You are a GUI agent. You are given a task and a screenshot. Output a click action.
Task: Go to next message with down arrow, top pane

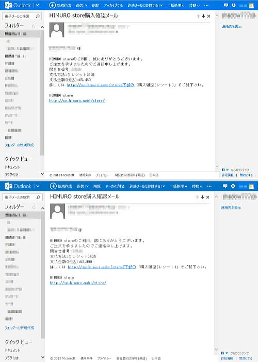(203, 16)
